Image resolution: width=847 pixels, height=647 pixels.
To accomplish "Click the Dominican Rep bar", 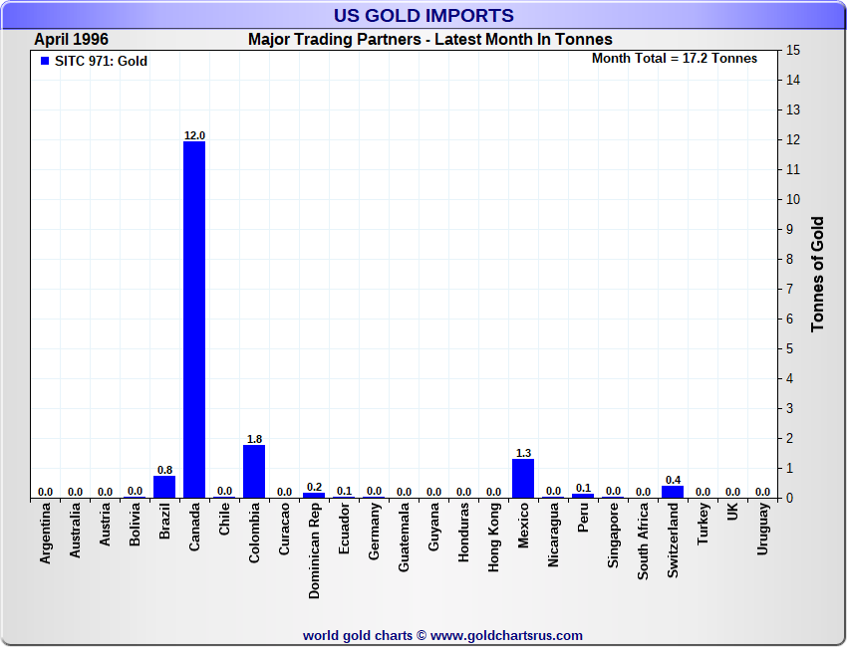I will pos(314,495).
